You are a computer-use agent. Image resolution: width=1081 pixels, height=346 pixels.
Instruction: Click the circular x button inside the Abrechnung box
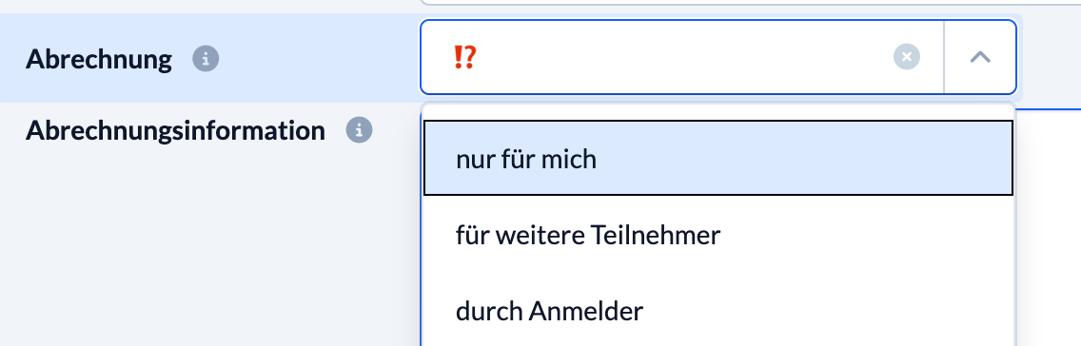907,57
